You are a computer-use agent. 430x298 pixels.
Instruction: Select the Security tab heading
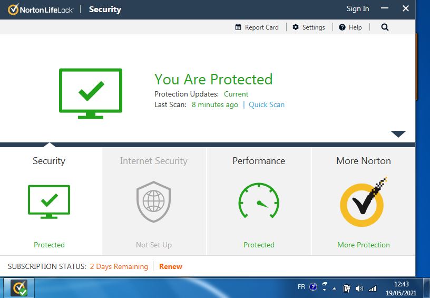49,161
